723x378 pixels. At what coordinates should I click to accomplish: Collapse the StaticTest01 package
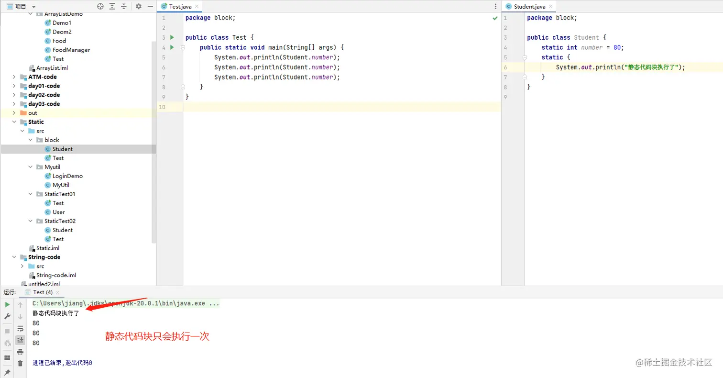click(x=31, y=194)
